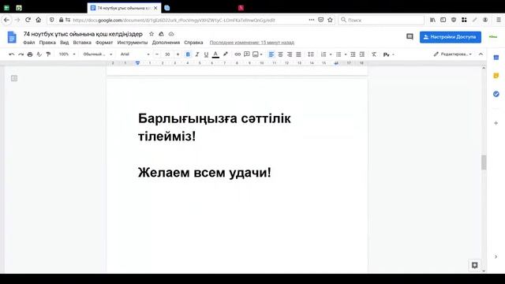The width and height of the screenshot is (505, 284).
Task: Open the text color picker
Action: (x=215, y=54)
